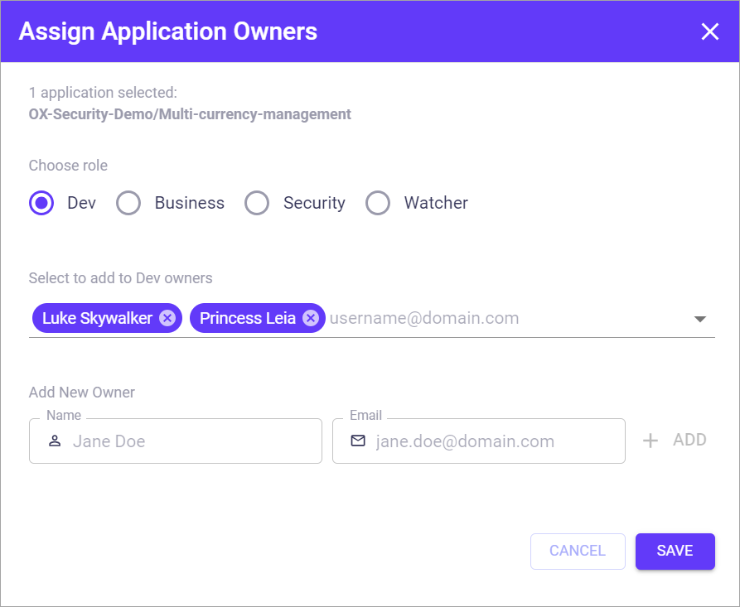Select the Security role radio button
This screenshot has height=607, width=740.
[x=257, y=203]
